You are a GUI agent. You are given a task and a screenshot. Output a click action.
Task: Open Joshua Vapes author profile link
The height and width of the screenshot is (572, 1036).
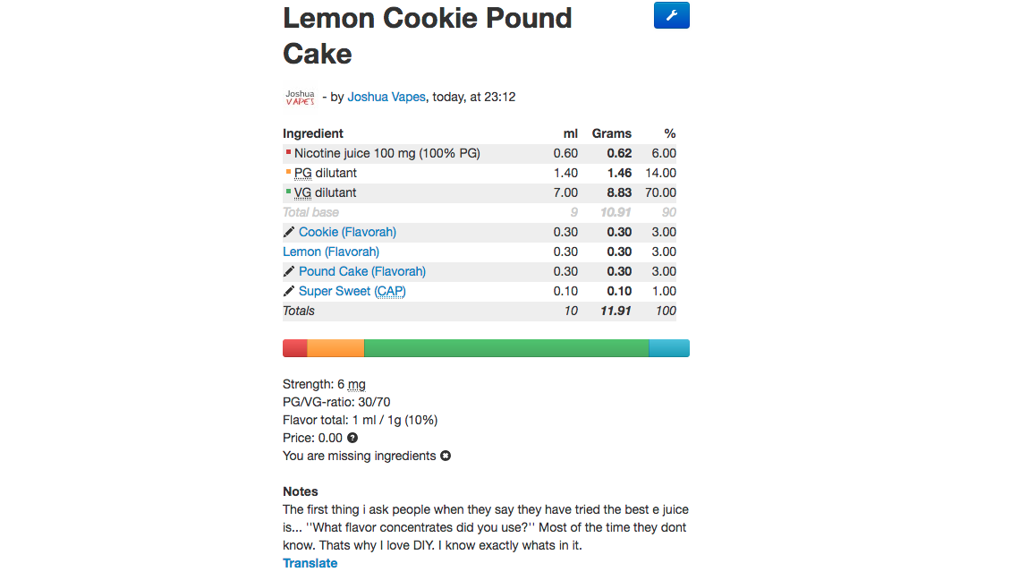click(386, 97)
